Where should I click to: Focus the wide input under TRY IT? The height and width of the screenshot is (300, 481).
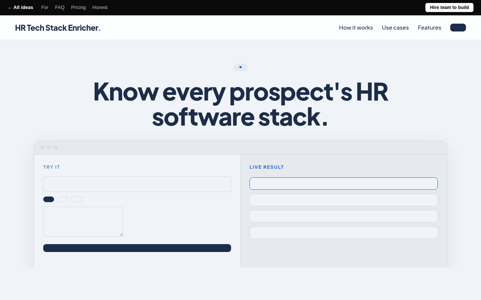[137, 184]
